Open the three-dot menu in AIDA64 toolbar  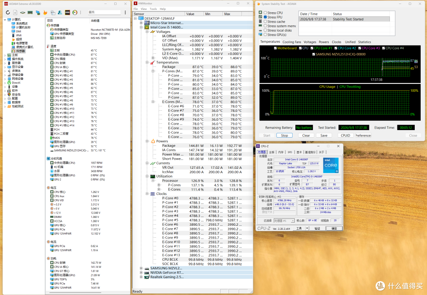click(x=125, y=13)
